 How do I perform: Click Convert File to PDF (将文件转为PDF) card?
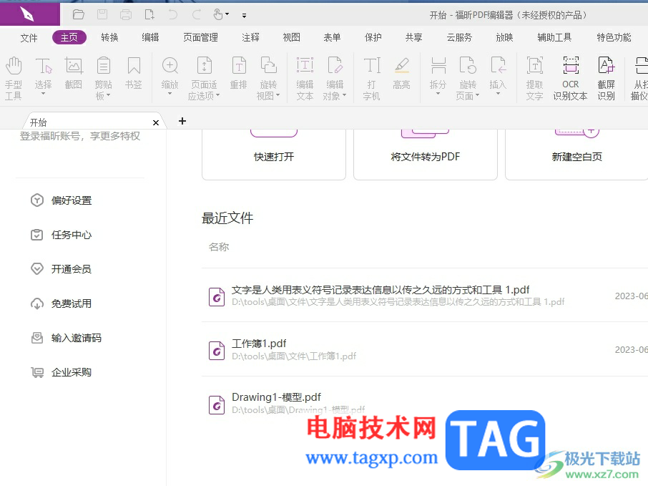pyautogui.click(x=426, y=154)
